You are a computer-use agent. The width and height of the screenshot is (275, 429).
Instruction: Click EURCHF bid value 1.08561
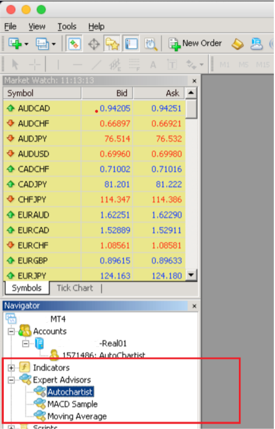[x=115, y=246]
